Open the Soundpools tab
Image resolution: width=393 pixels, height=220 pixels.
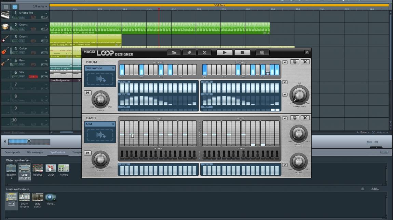(13, 152)
